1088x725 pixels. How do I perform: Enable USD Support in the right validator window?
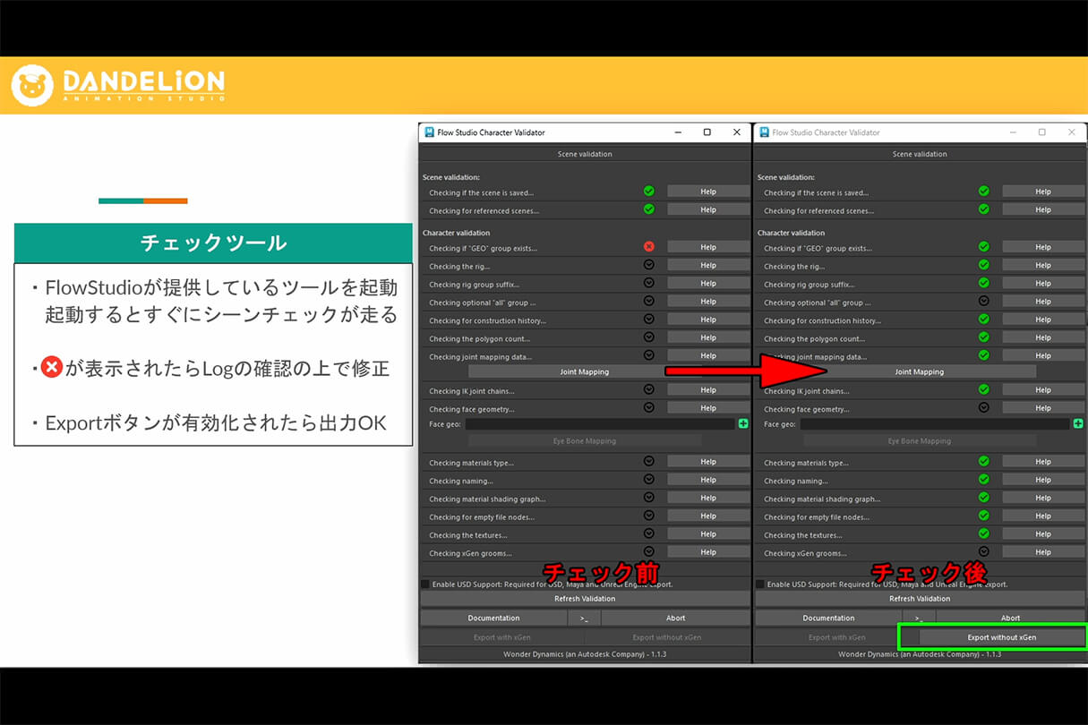(x=758, y=582)
